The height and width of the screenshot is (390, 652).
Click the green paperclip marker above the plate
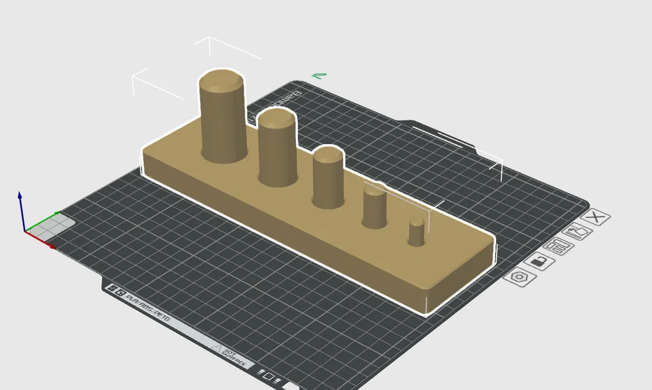[x=319, y=76]
